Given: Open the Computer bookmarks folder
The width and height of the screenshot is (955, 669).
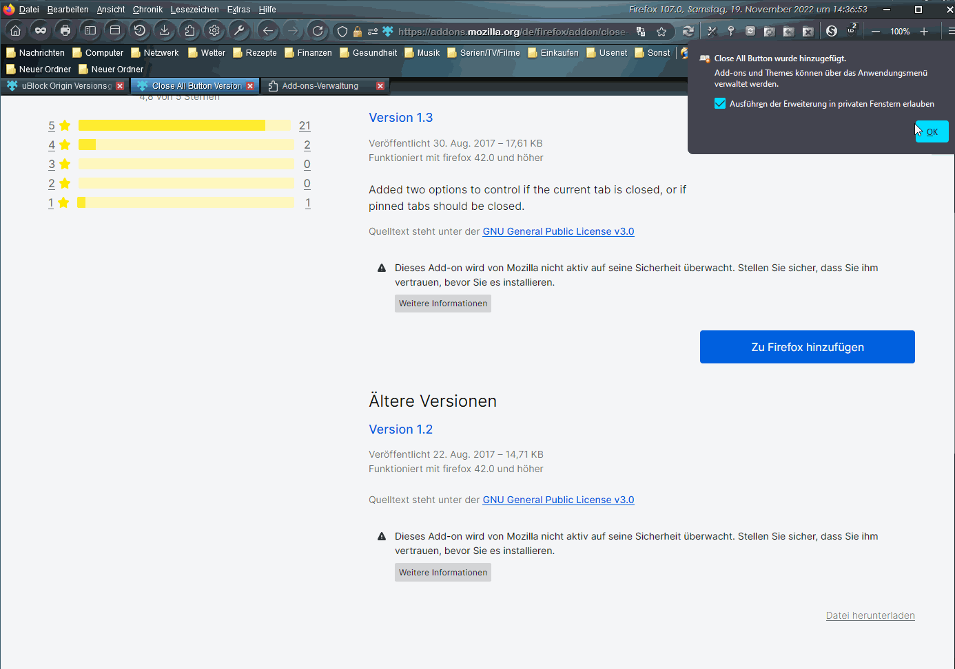Looking at the screenshot, I should [98, 53].
